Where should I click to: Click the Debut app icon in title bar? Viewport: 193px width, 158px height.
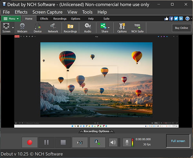(x=4, y=4)
